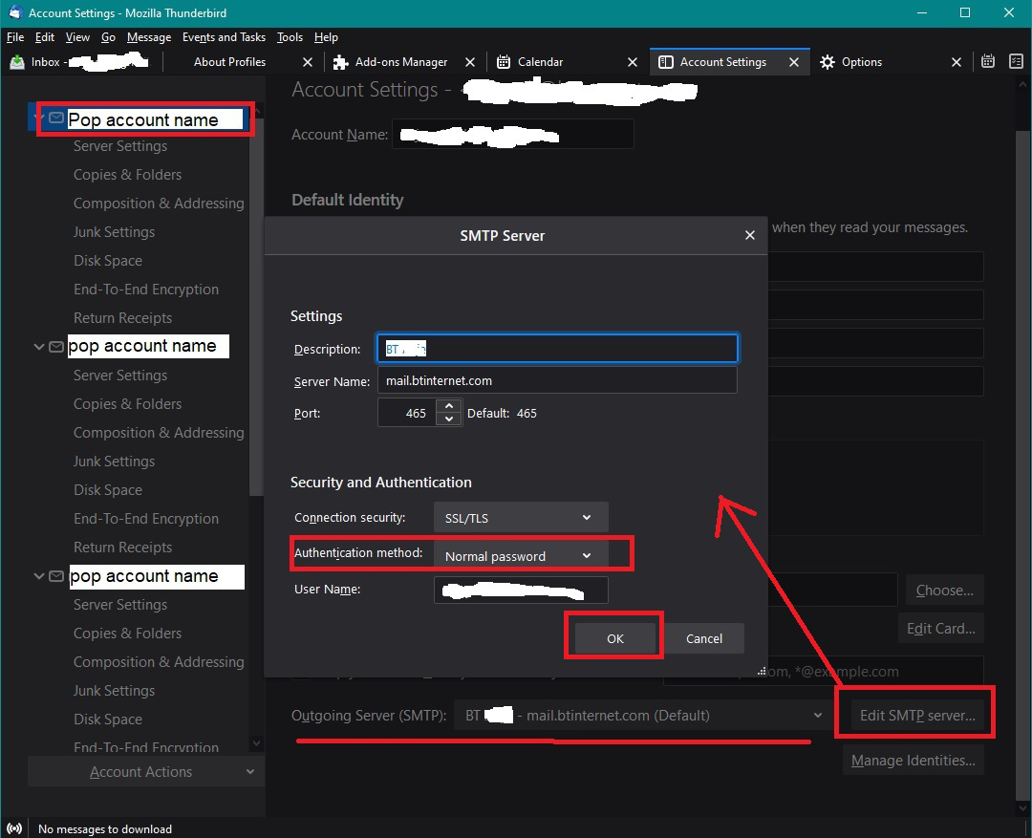Close the Account Settings tab
Viewport: 1032px width, 838px height.
click(794, 62)
